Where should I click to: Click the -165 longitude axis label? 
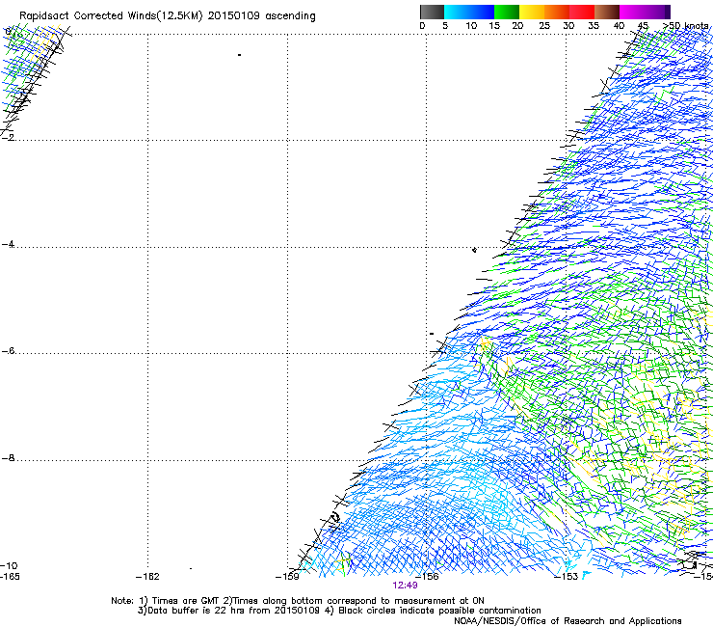(10, 577)
